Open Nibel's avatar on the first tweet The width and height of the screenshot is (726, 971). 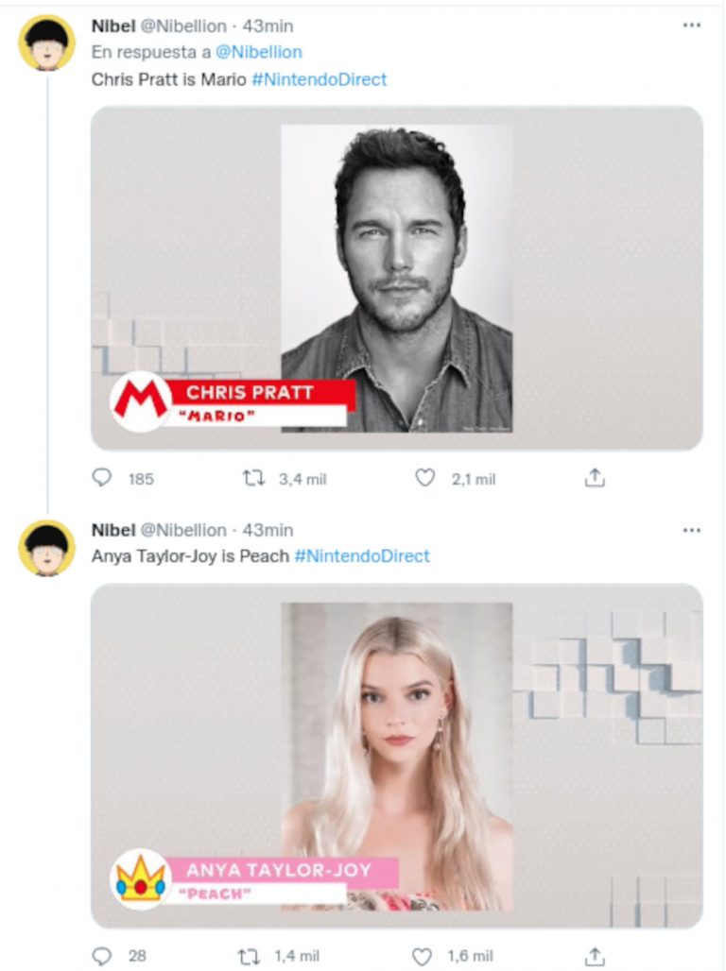(46, 43)
